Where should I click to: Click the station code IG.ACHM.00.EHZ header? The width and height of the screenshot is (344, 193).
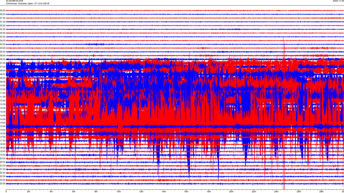[x=14, y=1]
